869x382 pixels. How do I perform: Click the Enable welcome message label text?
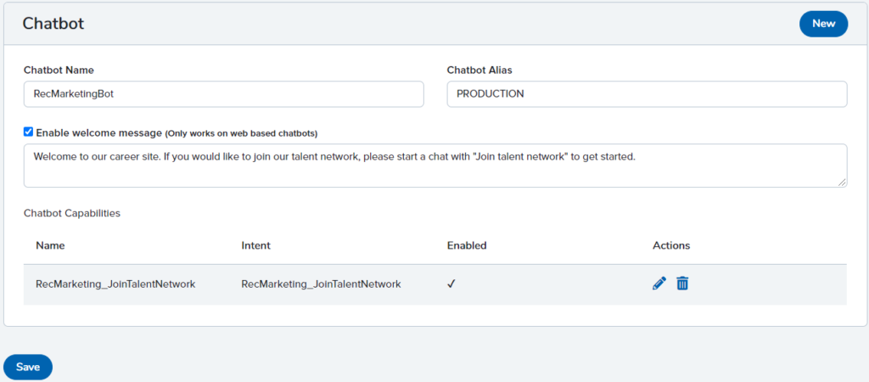99,132
